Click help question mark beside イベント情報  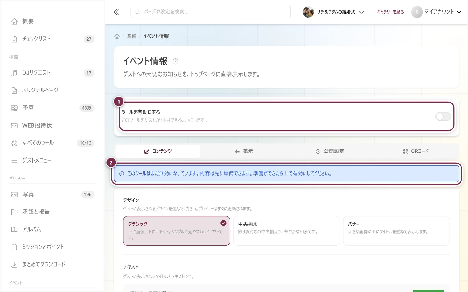175,61
